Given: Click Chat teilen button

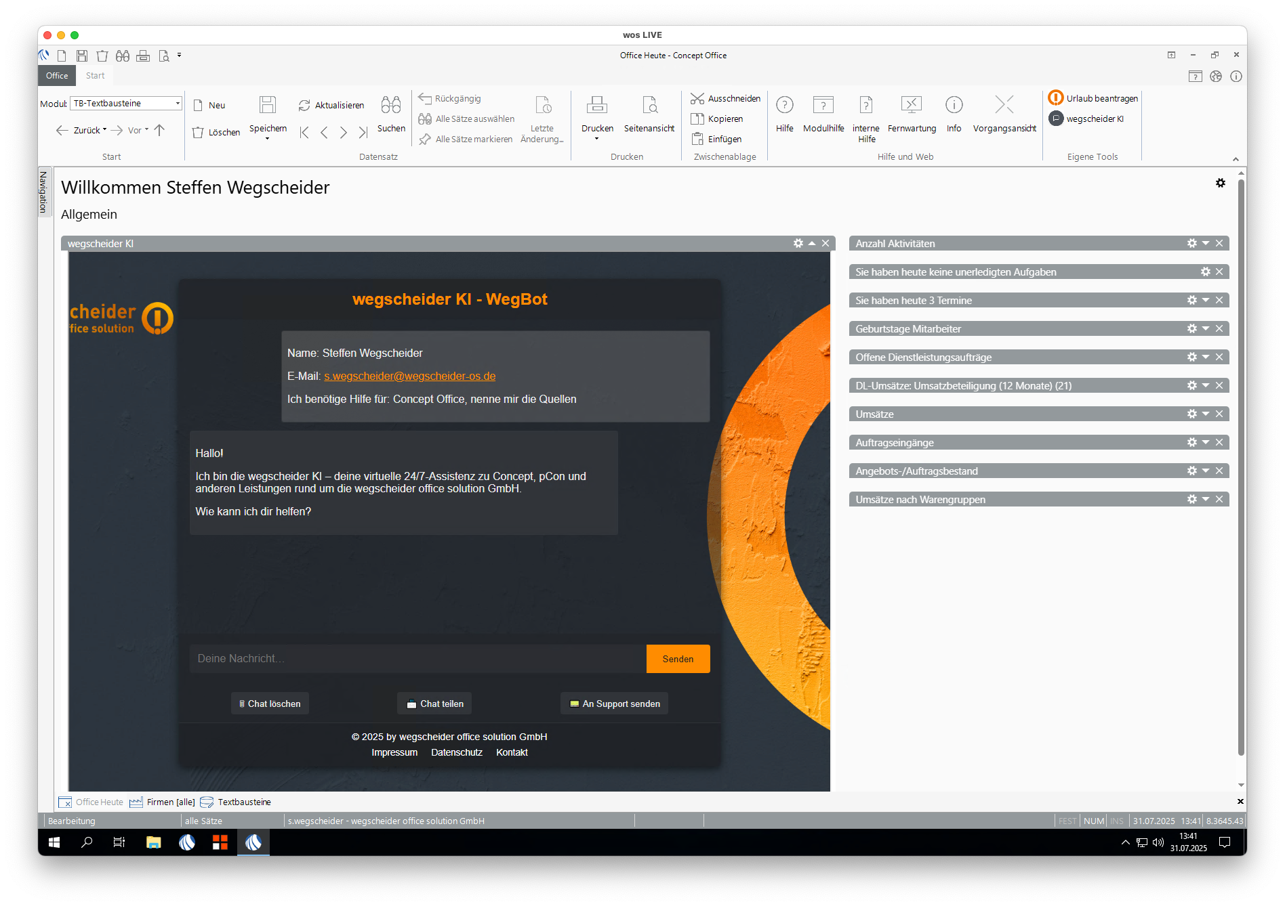Looking at the screenshot, I should [434, 704].
